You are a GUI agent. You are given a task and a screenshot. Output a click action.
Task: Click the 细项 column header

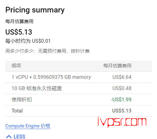tap(16, 66)
